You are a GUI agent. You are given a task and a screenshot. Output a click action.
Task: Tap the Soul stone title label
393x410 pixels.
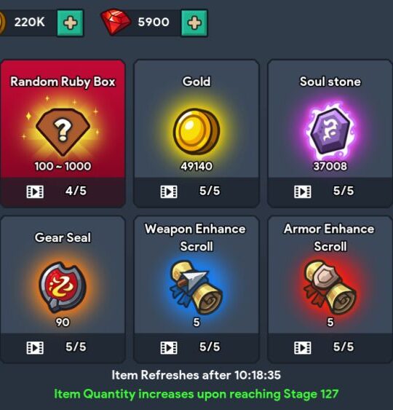point(330,82)
